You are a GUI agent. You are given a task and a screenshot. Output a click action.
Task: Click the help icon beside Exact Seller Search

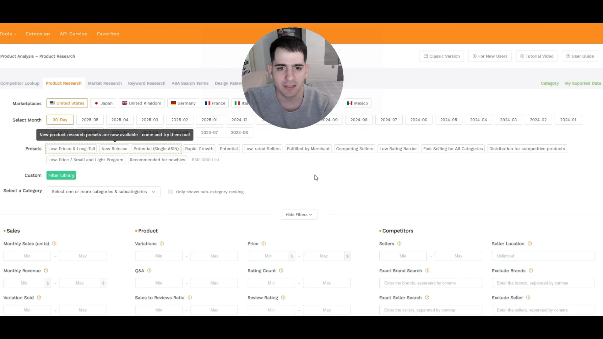click(427, 298)
